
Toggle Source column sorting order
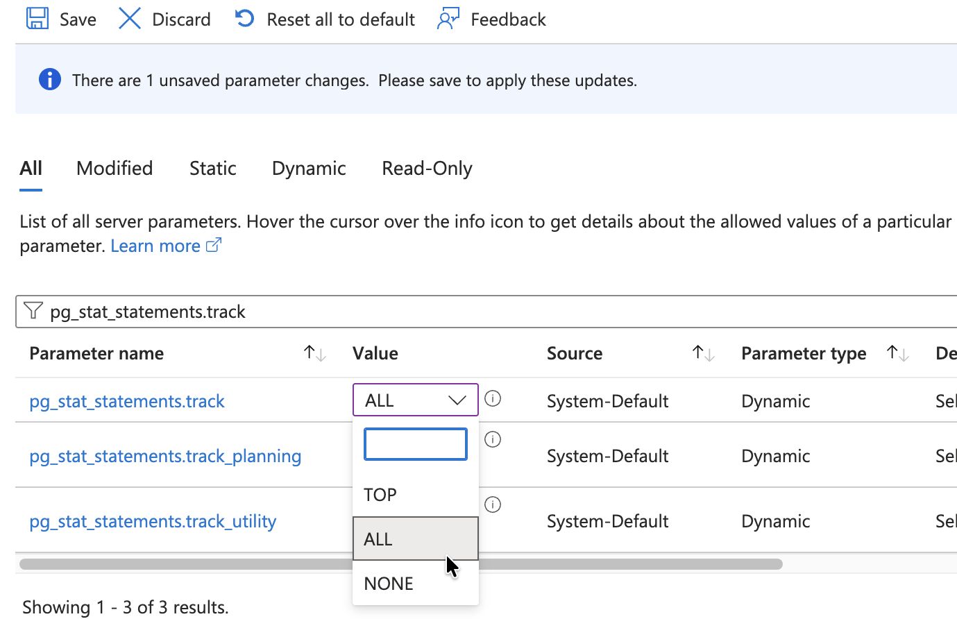click(x=704, y=353)
